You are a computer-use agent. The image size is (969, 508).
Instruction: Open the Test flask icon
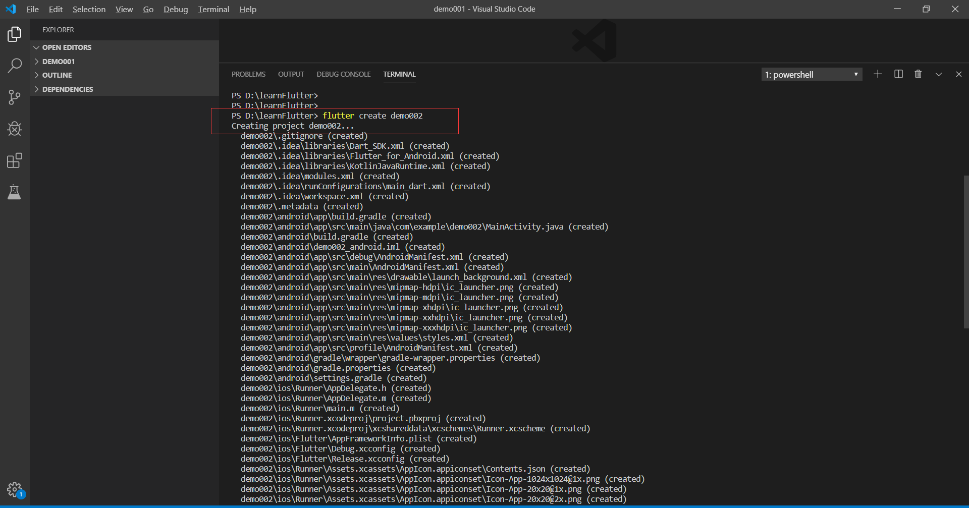15,192
